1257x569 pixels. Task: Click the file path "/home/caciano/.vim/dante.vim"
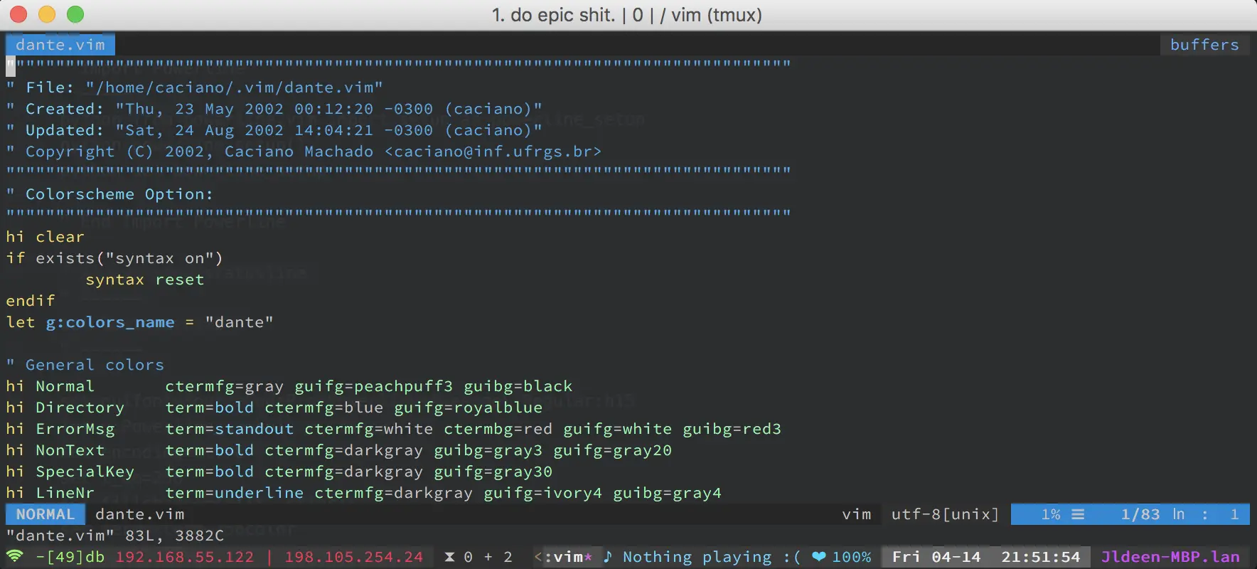click(235, 87)
